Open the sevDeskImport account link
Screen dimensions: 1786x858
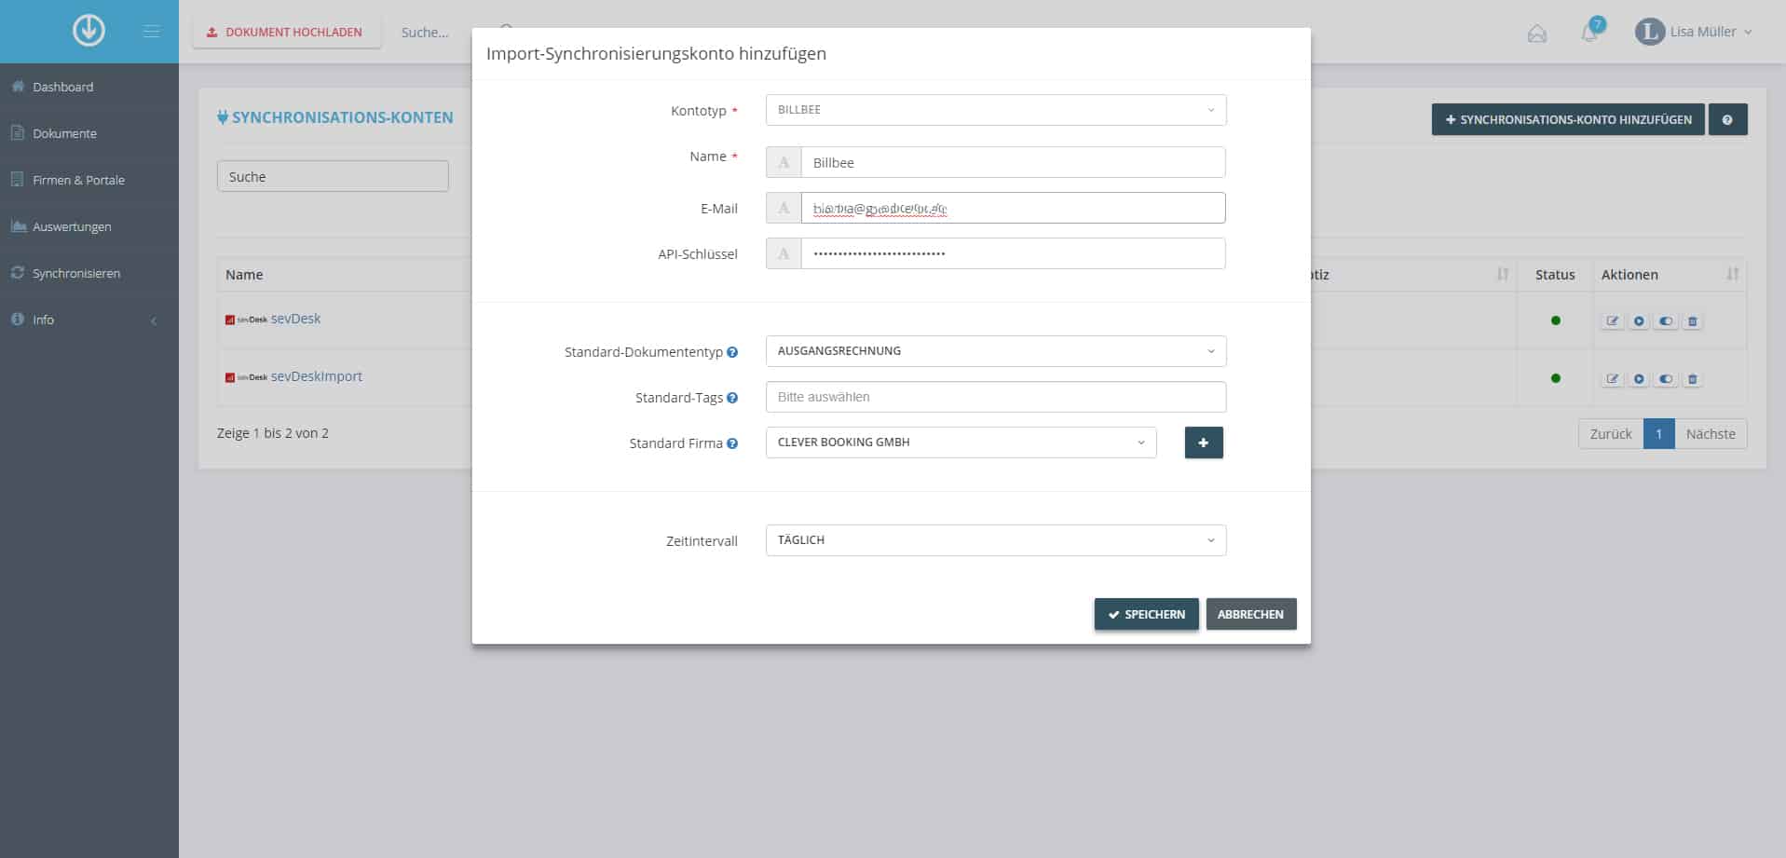316,376
